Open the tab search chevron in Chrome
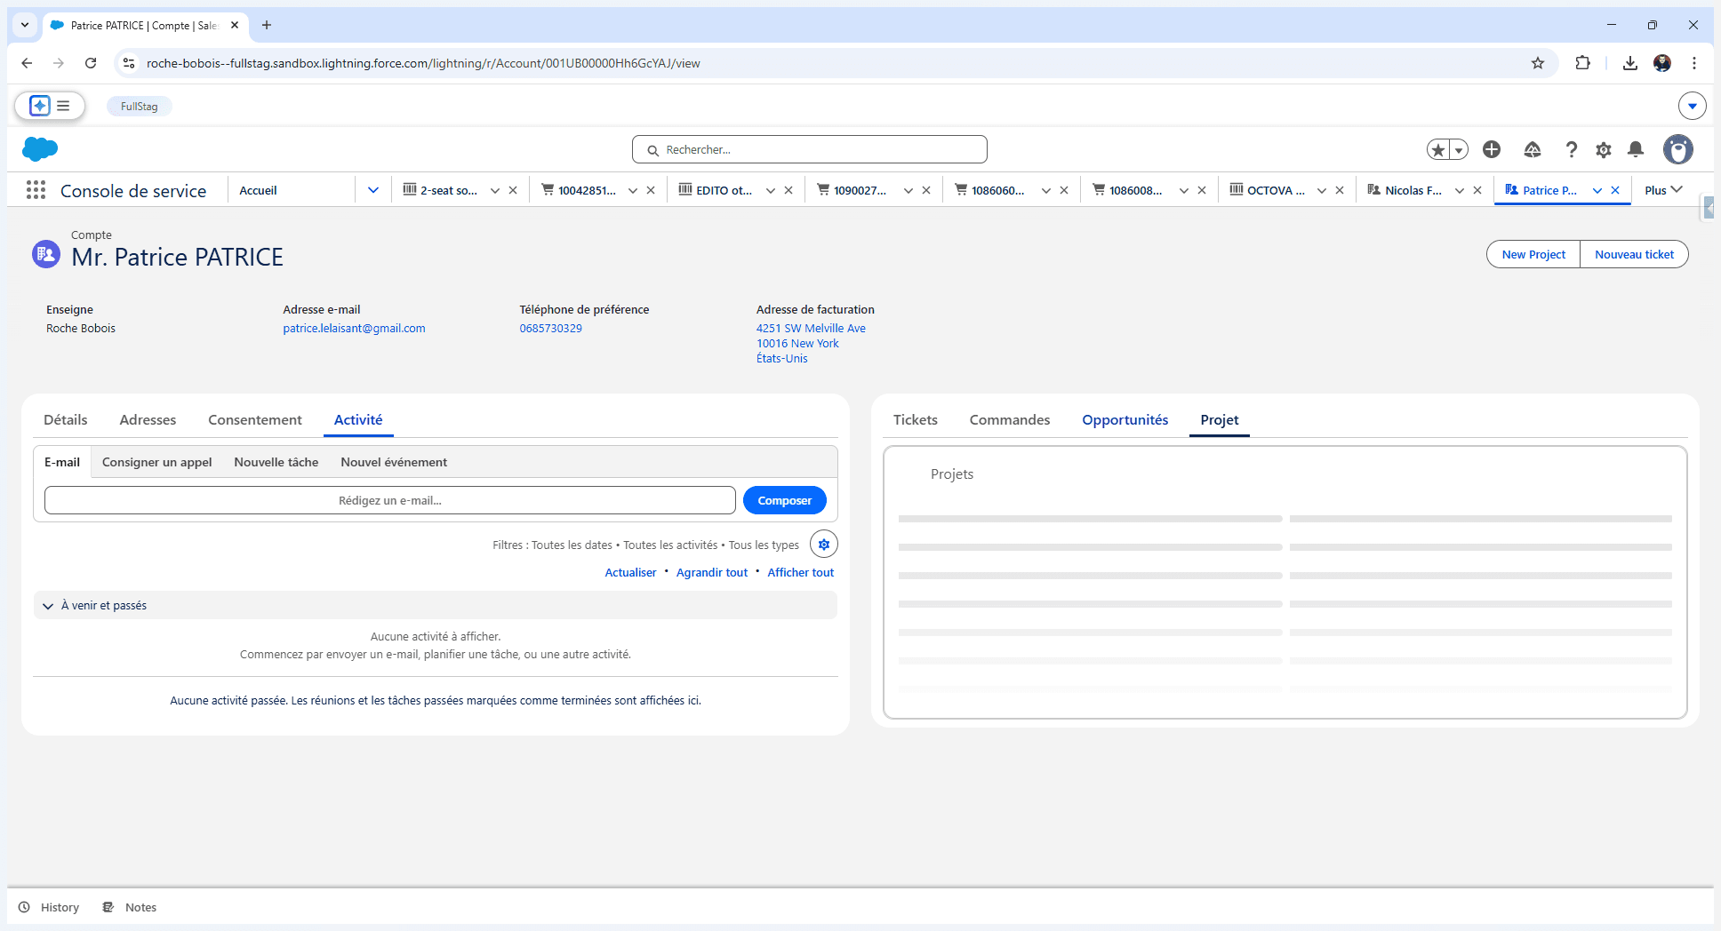The height and width of the screenshot is (931, 1721). [25, 25]
